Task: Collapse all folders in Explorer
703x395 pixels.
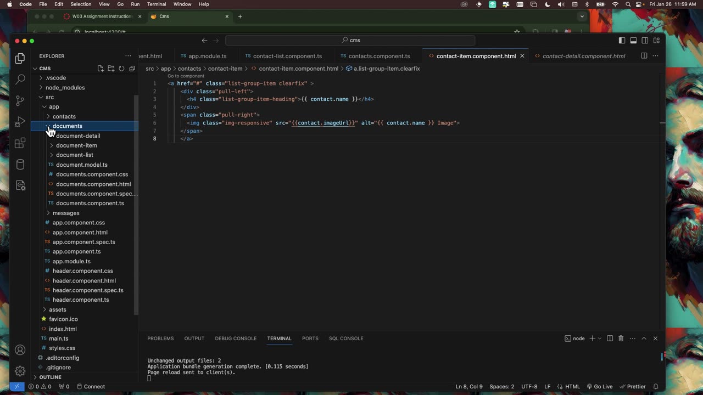Action: (x=132, y=69)
